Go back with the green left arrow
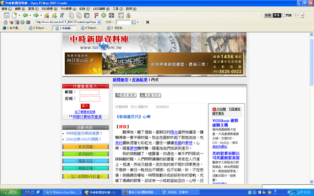 tap(25, 15)
